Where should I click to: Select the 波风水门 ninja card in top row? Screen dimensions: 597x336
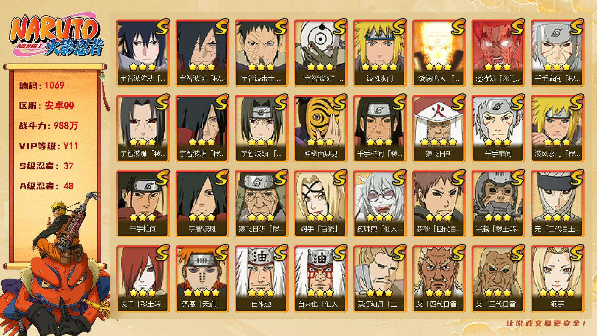click(380, 53)
